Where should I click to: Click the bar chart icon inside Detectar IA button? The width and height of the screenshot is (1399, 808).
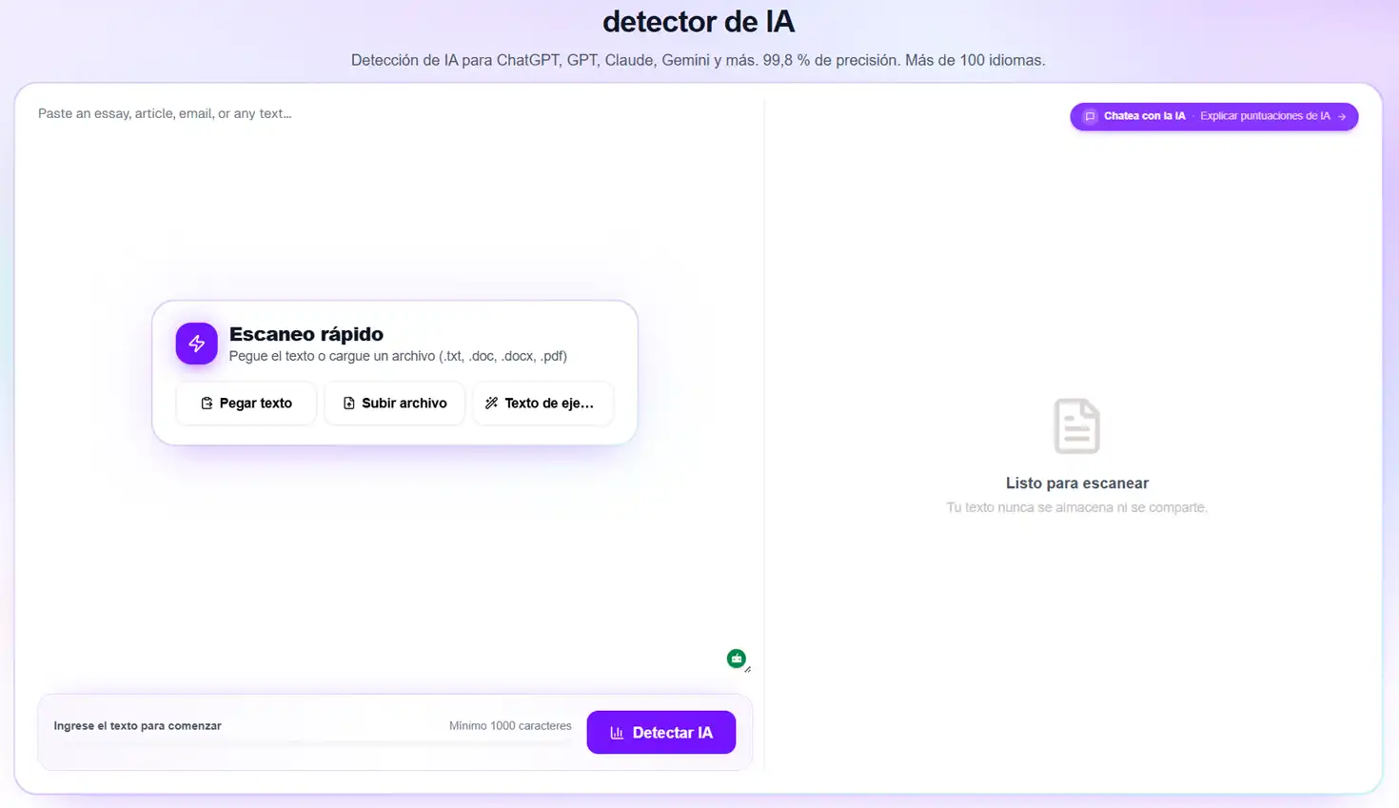[x=616, y=732]
